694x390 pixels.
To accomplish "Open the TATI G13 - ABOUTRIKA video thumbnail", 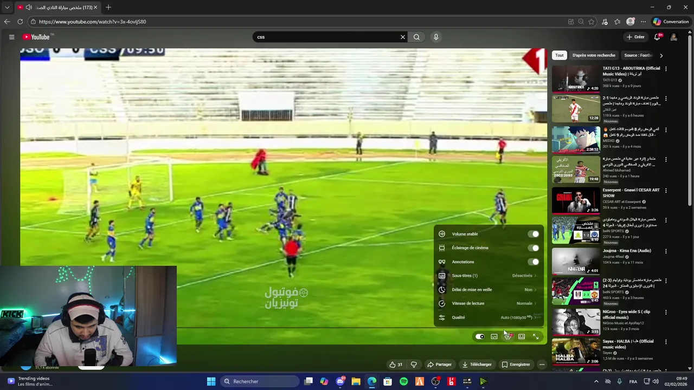I will click(x=576, y=79).
